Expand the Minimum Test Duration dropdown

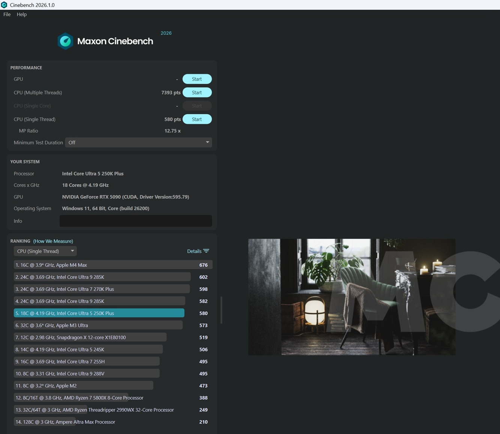(138, 142)
